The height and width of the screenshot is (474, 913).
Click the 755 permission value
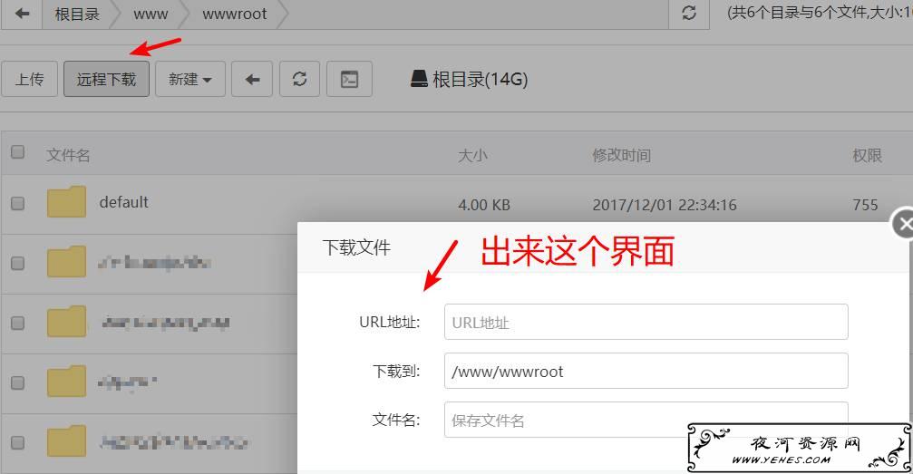coord(865,205)
